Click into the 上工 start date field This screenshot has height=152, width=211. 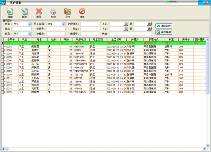pyautogui.click(x=117, y=24)
